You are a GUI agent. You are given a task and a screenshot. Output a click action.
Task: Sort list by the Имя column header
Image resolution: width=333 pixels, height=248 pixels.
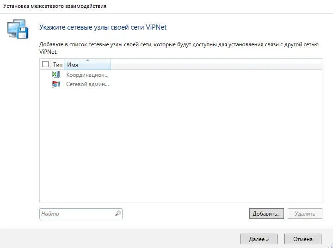88,64
